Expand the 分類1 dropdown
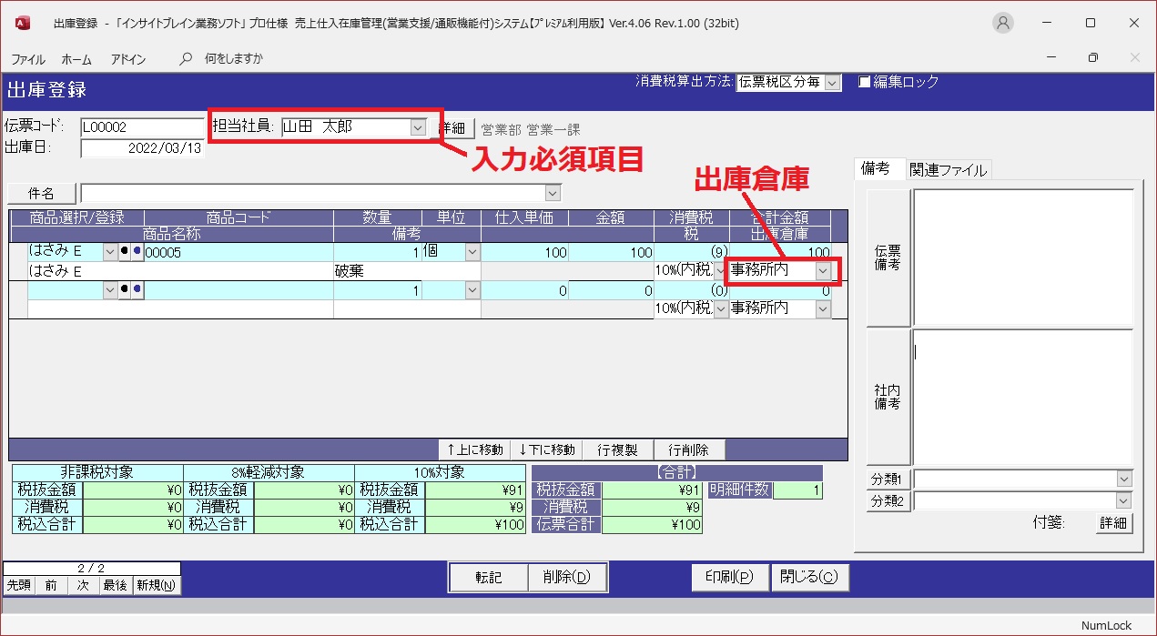The height and width of the screenshot is (636, 1157). (1124, 480)
